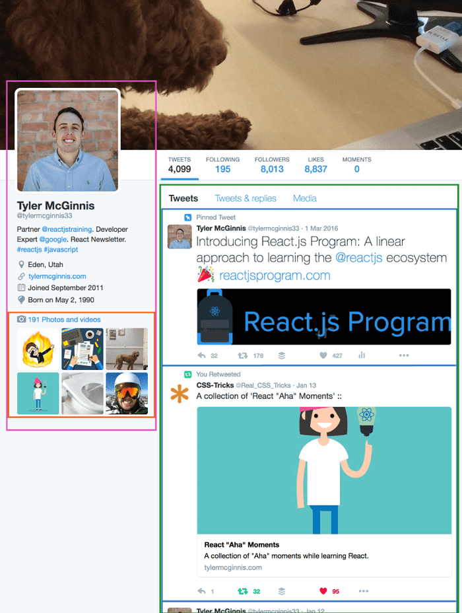Reply to the CSS-Tricks retweeted tweet
Screen dimensions: 462x613
pos(201,591)
